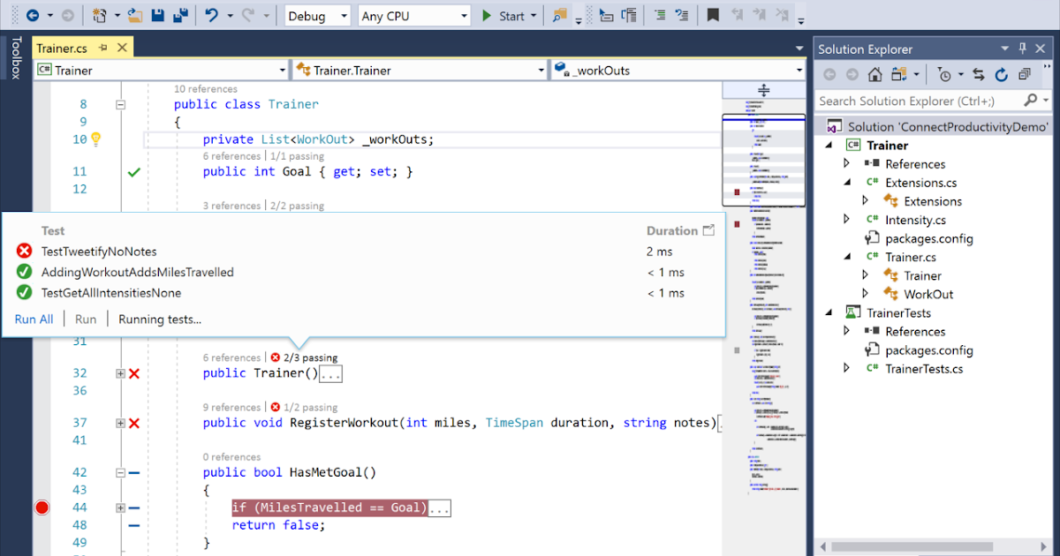Click the New Project toolbar icon
The height and width of the screenshot is (556, 1060).
pyautogui.click(x=99, y=16)
